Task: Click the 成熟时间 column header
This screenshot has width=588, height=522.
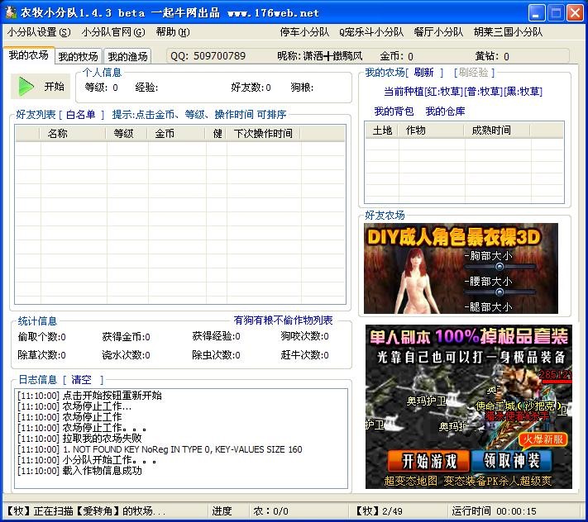Action: 497,130
